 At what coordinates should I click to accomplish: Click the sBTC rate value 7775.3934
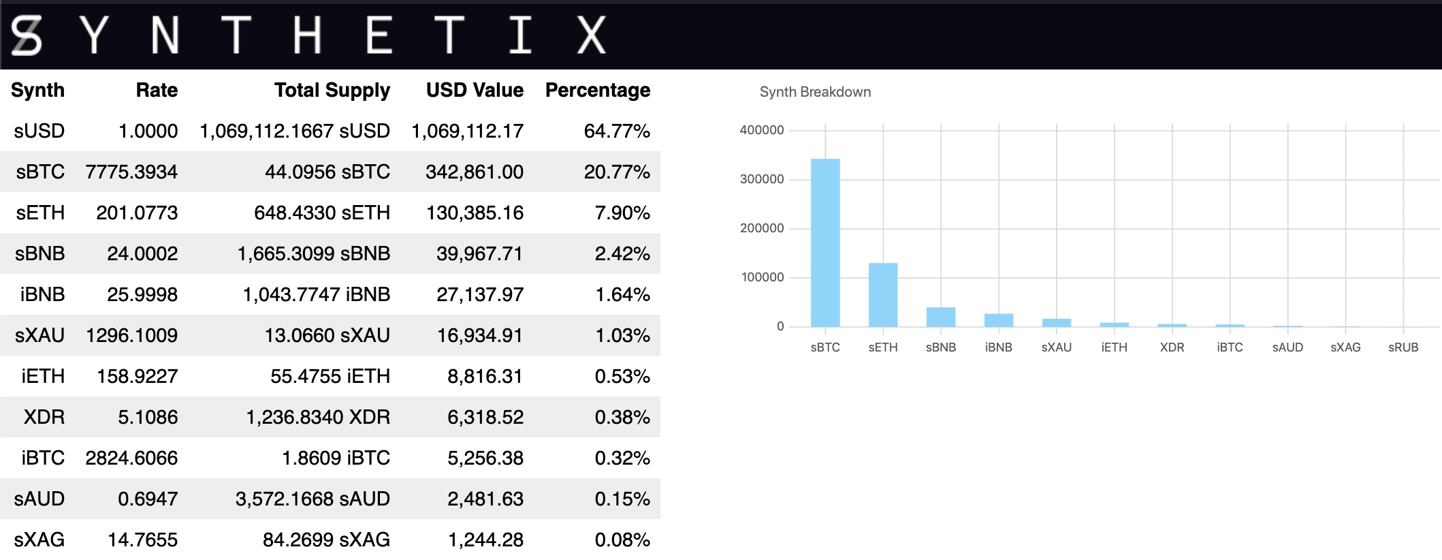pyautogui.click(x=131, y=172)
